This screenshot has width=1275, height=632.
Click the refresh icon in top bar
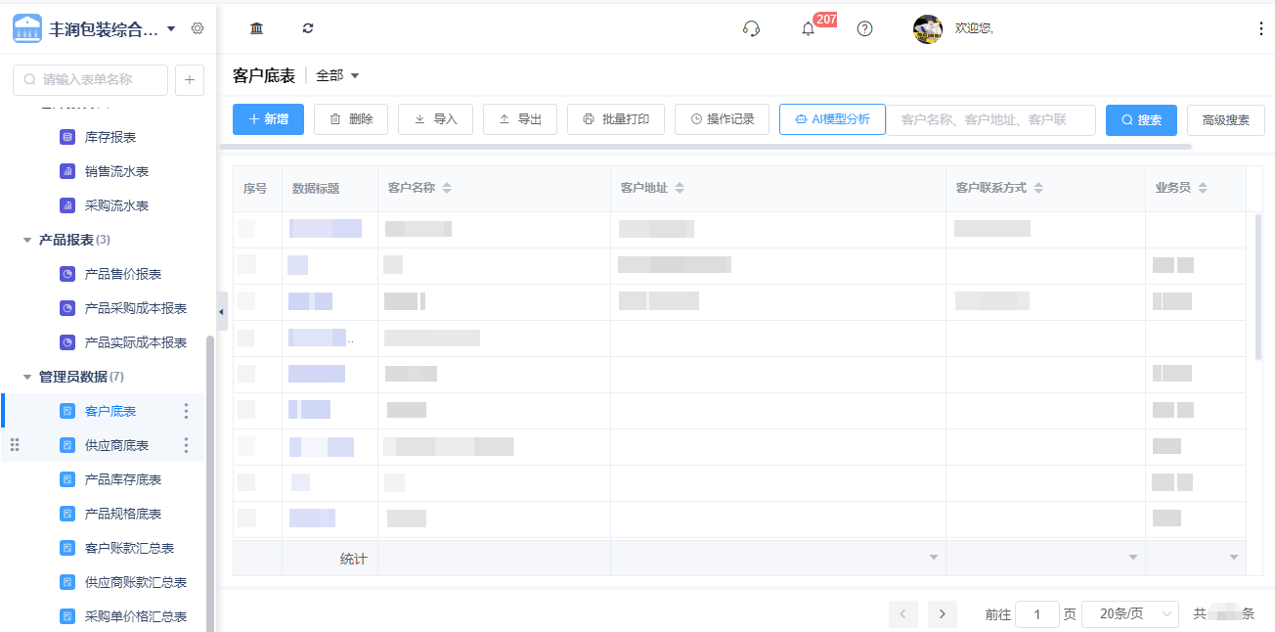coord(308,28)
